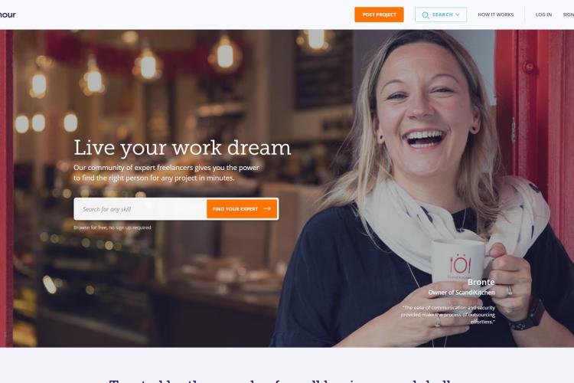
Task: Open the How It Works page
Action: (x=495, y=15)
